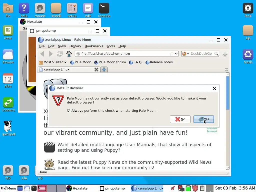The width and height of the screenshot is (256, 192).
Task: Click the scrollbar up arrow
Action: tap(227, 74)
